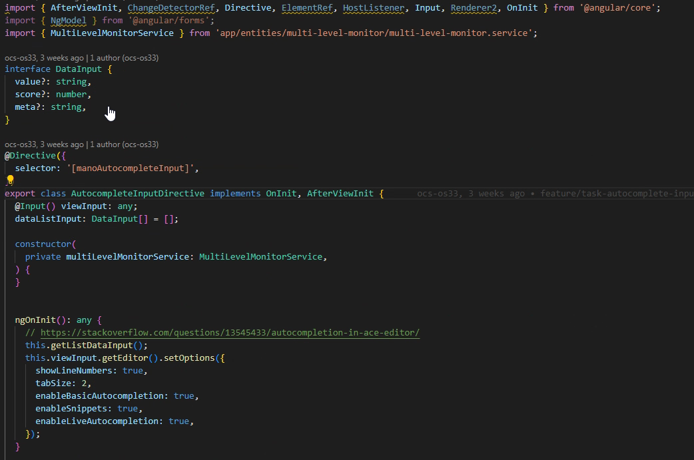Click the '@Input()' decorator

click(35, 206)
